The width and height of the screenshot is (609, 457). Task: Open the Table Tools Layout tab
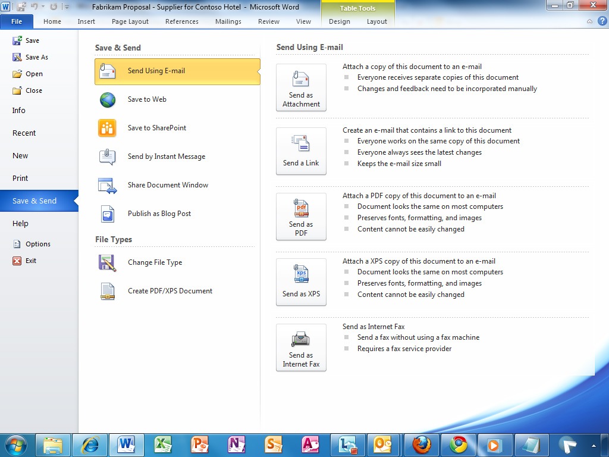tap(376, 21)
